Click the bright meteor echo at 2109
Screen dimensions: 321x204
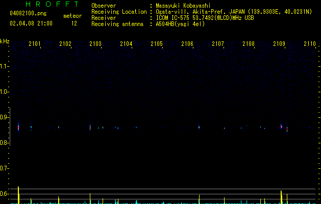click(x=281, y=126)
